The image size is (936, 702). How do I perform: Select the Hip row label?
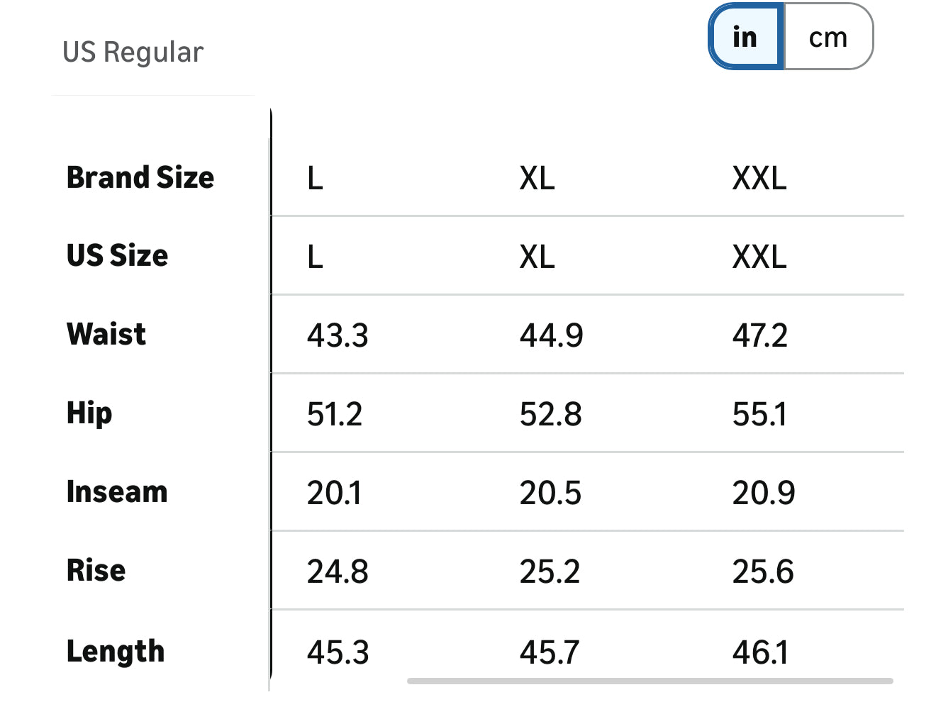[89, 413]
